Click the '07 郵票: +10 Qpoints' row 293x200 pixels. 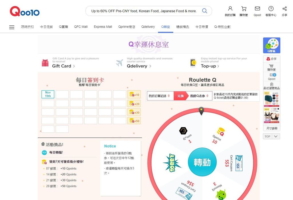61,169
